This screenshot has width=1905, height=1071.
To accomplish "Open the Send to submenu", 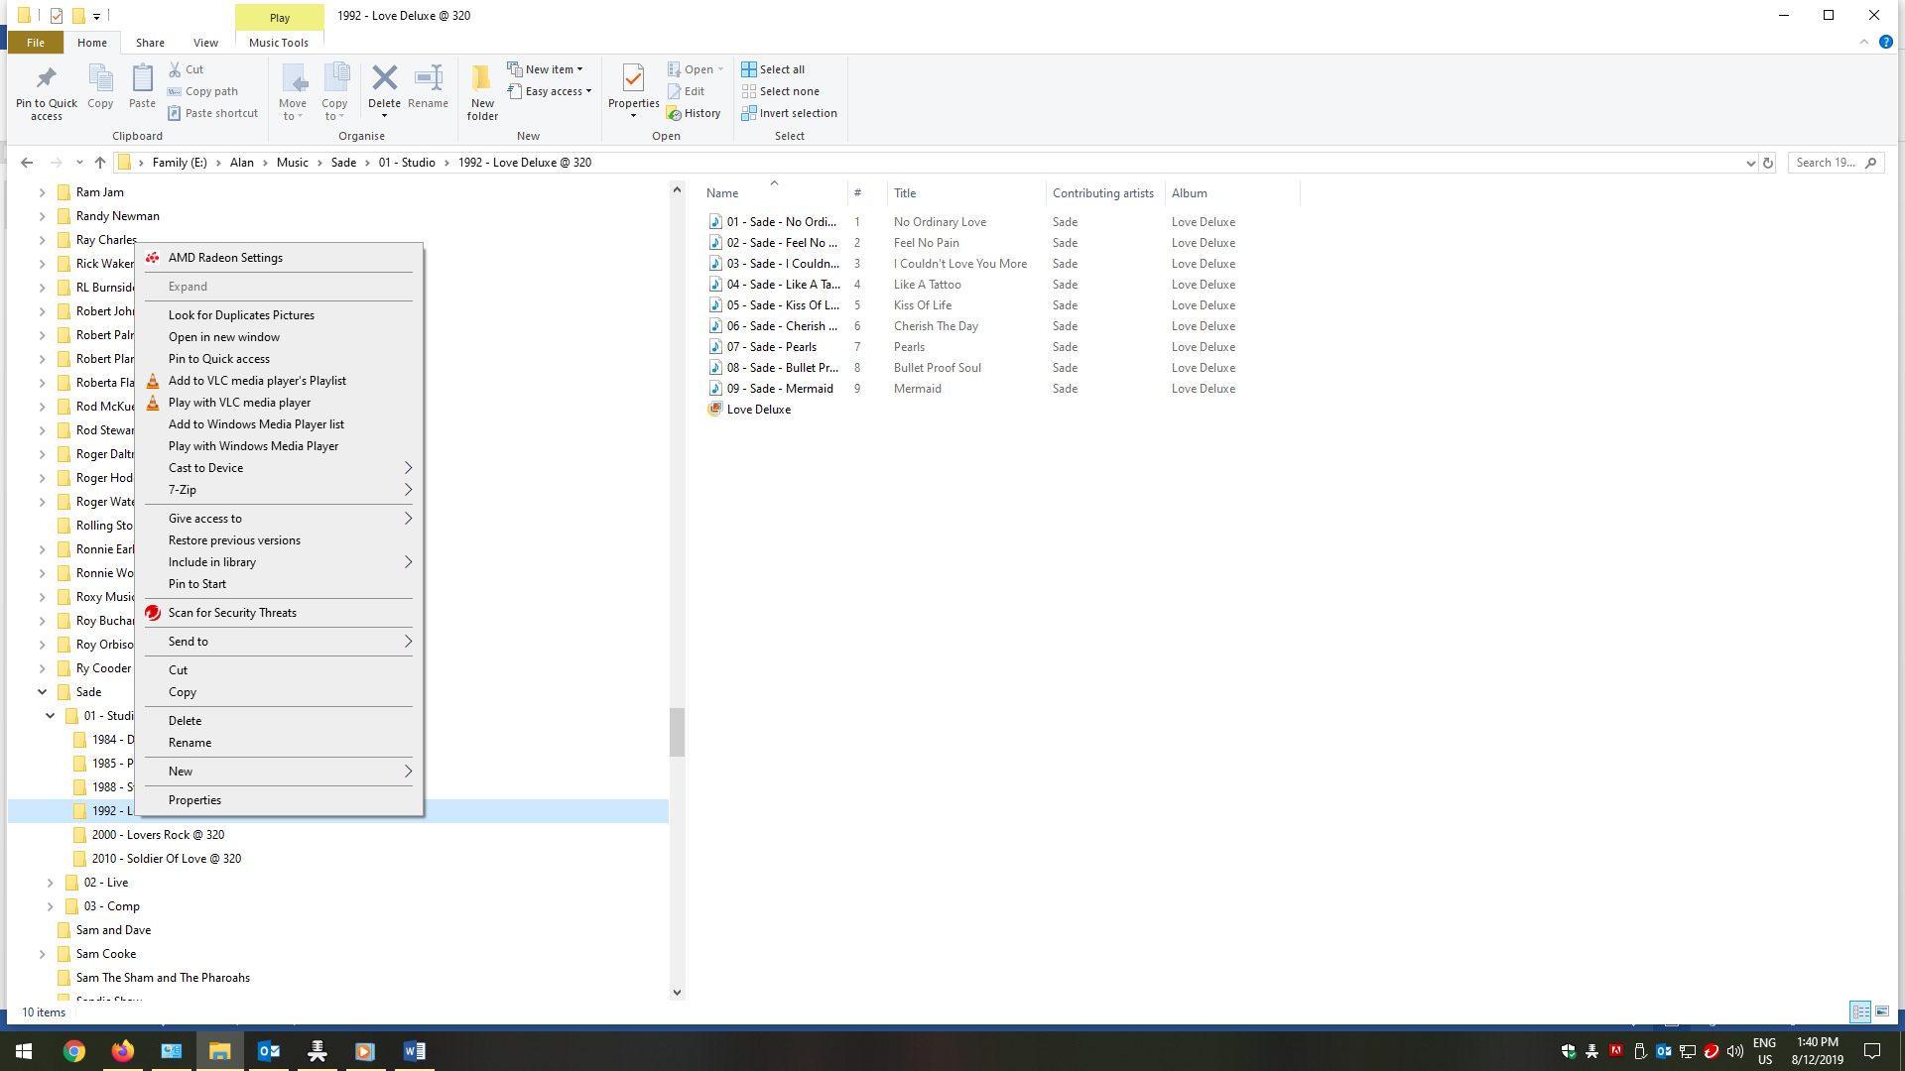I will pos(279,642).
